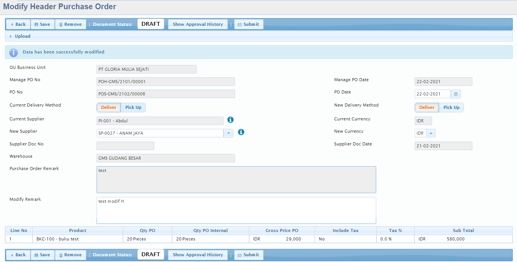Click the info icon beside Current Supplier
517x262 pixels.
[230, 120]
